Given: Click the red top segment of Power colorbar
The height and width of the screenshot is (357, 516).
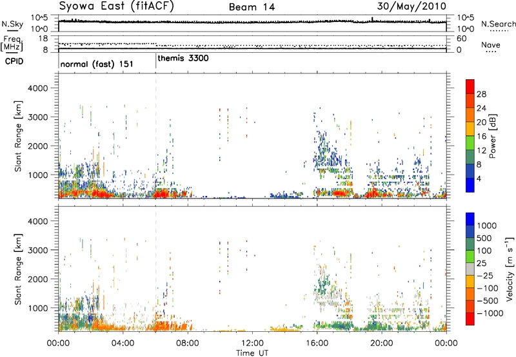Looking at the screenshot, I should click(x=470, y=87).
